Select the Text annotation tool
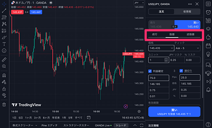 [x=4, y=44]
